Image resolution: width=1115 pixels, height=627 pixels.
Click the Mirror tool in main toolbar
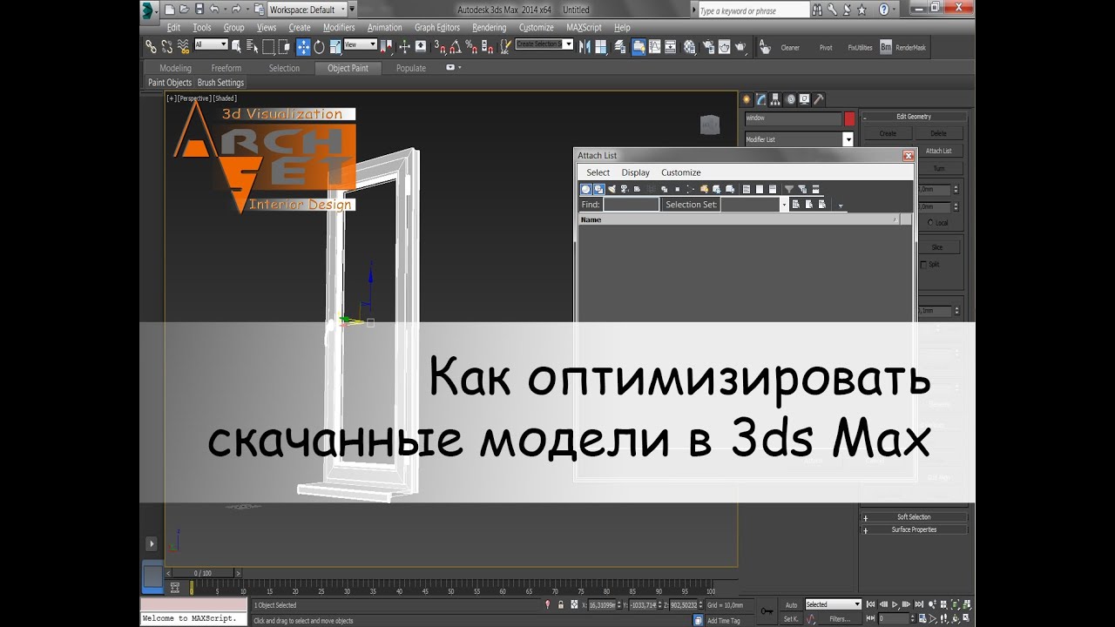point(585,46)
